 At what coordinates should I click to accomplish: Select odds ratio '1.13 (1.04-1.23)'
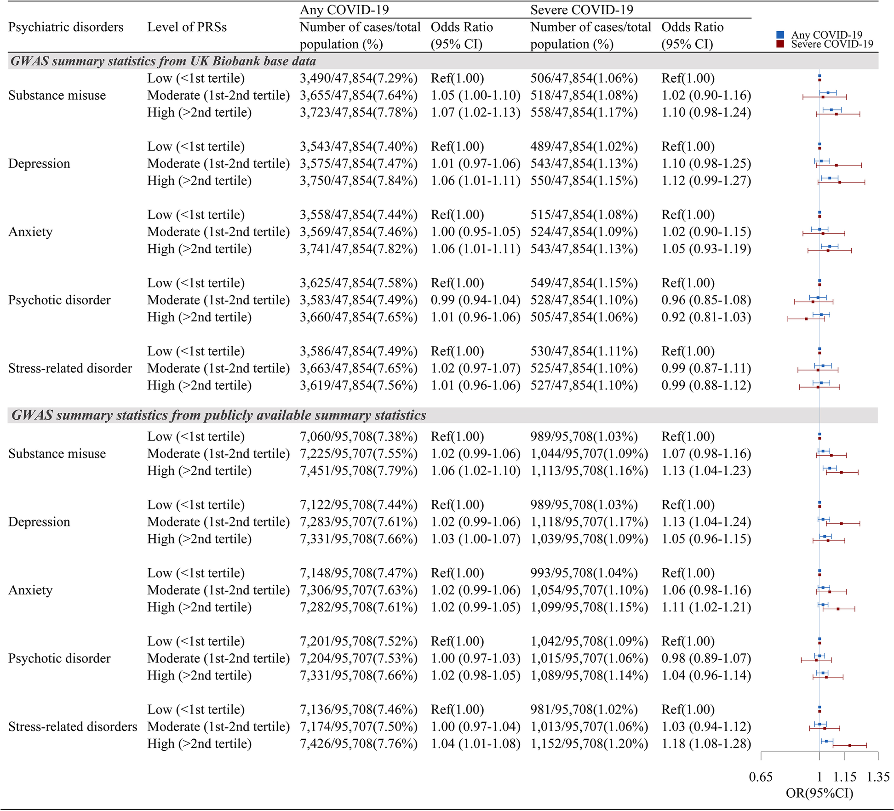[706, 471]
